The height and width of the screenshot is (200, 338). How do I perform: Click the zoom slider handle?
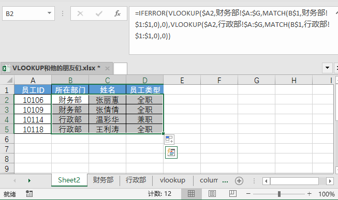[279, 194]
